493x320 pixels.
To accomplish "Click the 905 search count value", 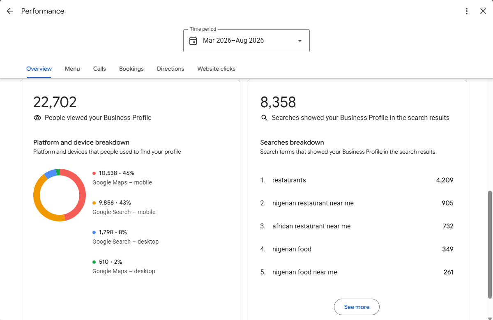I will coord(448,203).
